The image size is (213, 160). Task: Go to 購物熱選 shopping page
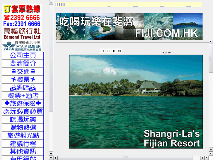(23, 128)
